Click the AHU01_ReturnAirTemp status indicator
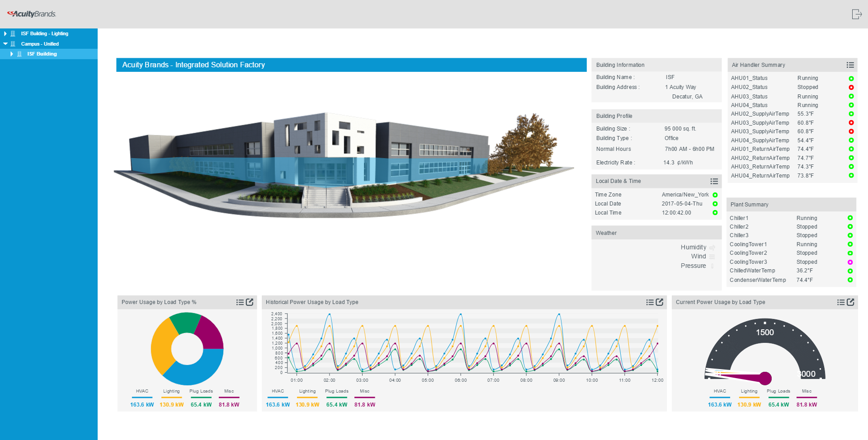Screen dimensions: 868x440 [x=851, y=149]
